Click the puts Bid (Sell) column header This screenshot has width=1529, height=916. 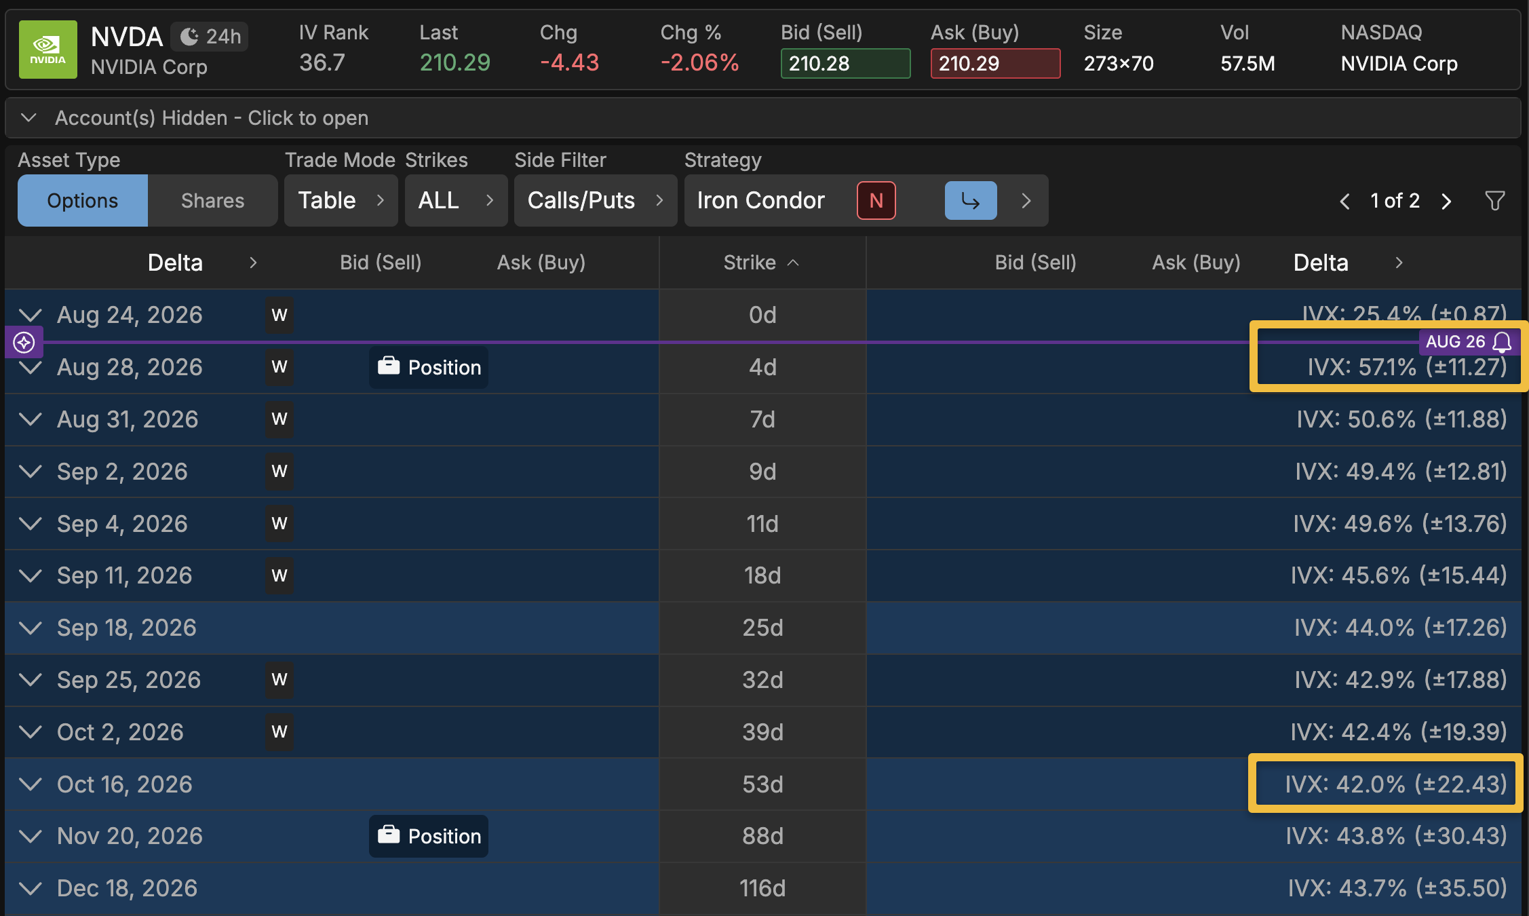(1035, 263)
